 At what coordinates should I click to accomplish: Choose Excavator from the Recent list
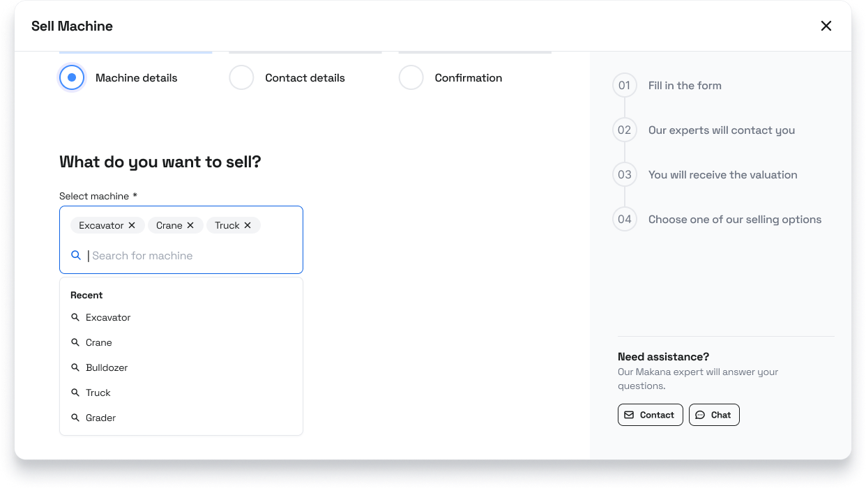pyautogui.click(x=108, y=317)
